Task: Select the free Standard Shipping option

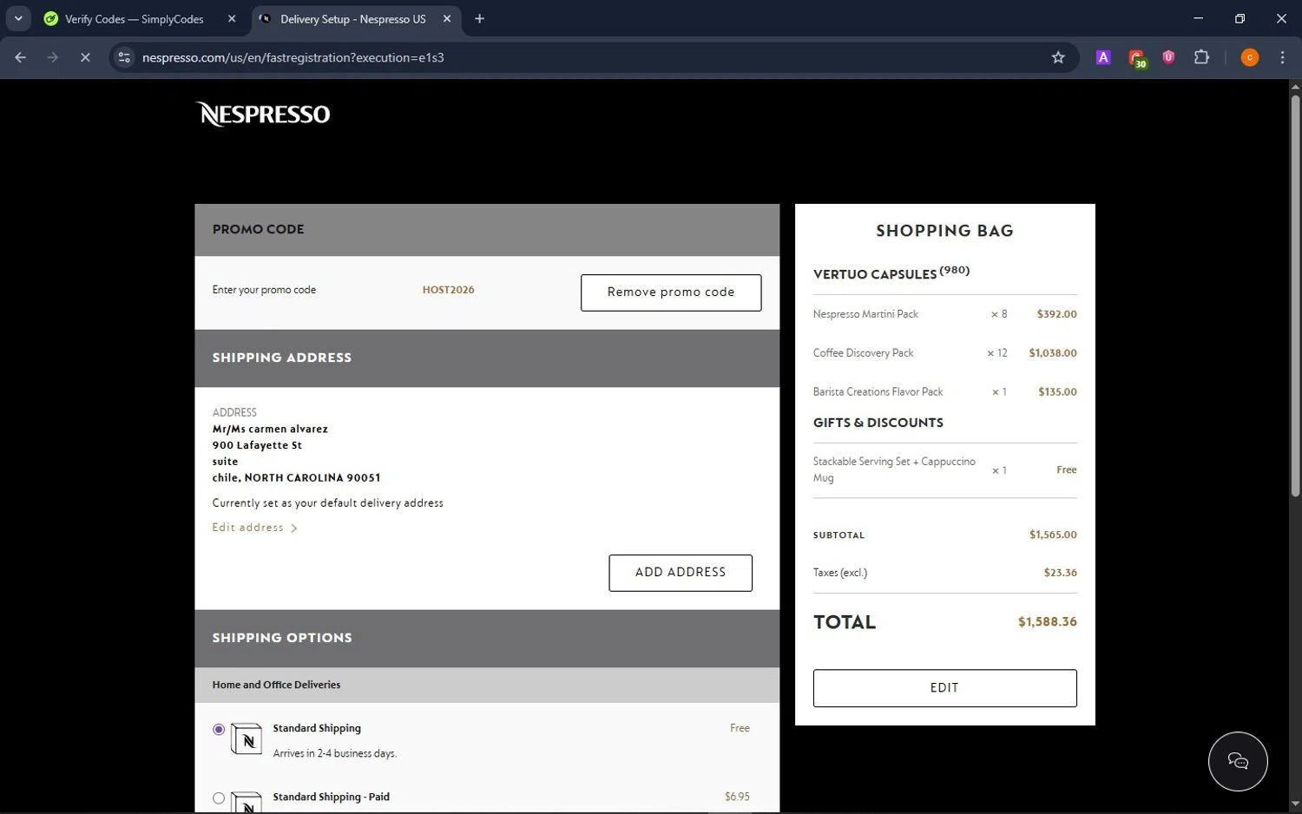Action: 219,729
